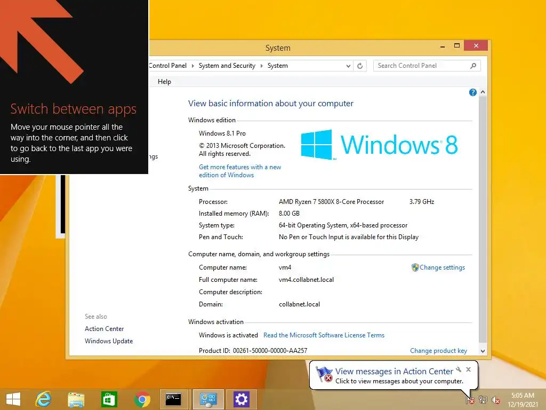Click the collabnet.local domain value
This screenshot has width=546, height=410.
[299, 304]
